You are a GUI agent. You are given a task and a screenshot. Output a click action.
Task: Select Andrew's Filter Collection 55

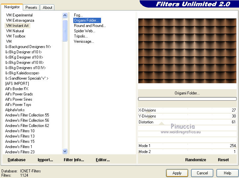pyautogui.click(x=27, y=115)
